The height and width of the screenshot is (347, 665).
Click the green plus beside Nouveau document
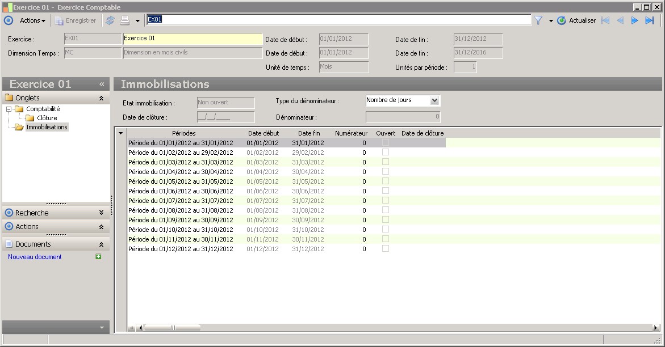(x=98, y=257)
